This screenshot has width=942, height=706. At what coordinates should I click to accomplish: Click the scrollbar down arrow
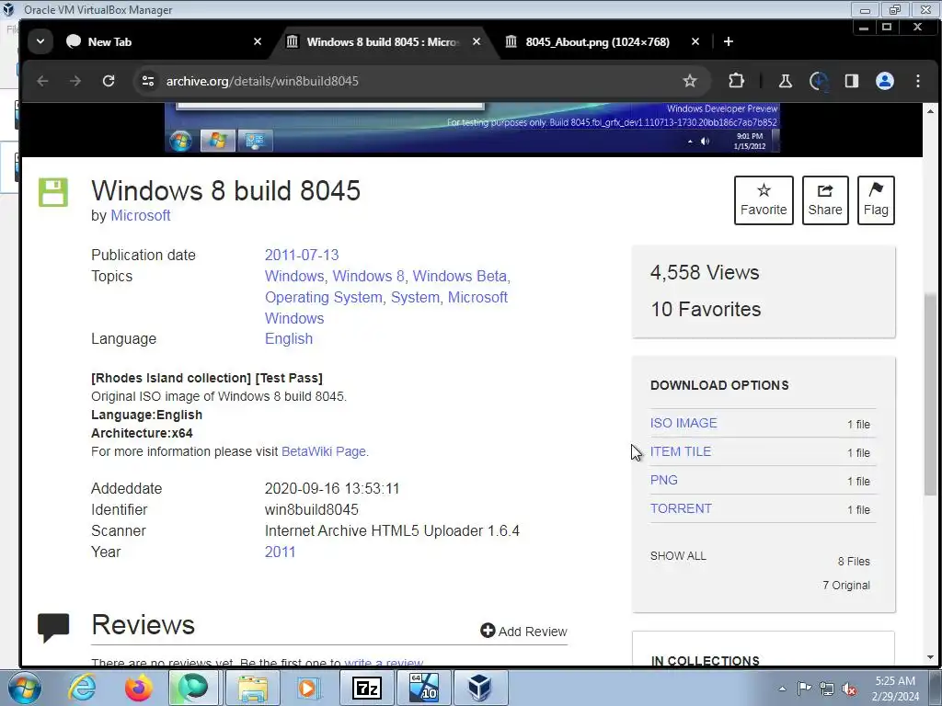(931, 657)
